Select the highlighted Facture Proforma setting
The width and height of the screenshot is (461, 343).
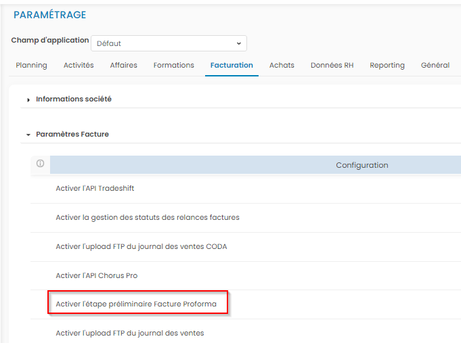pyautogui.click(x=136, y=304)
